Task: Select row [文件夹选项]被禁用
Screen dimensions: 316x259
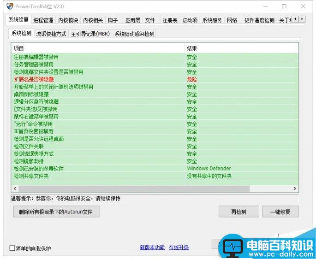Action: pos(155,109)
